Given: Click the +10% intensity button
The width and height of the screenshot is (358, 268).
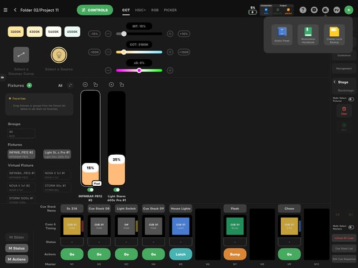Looking at the screenshot, I should pyautogui.click(x=184, y=34).
